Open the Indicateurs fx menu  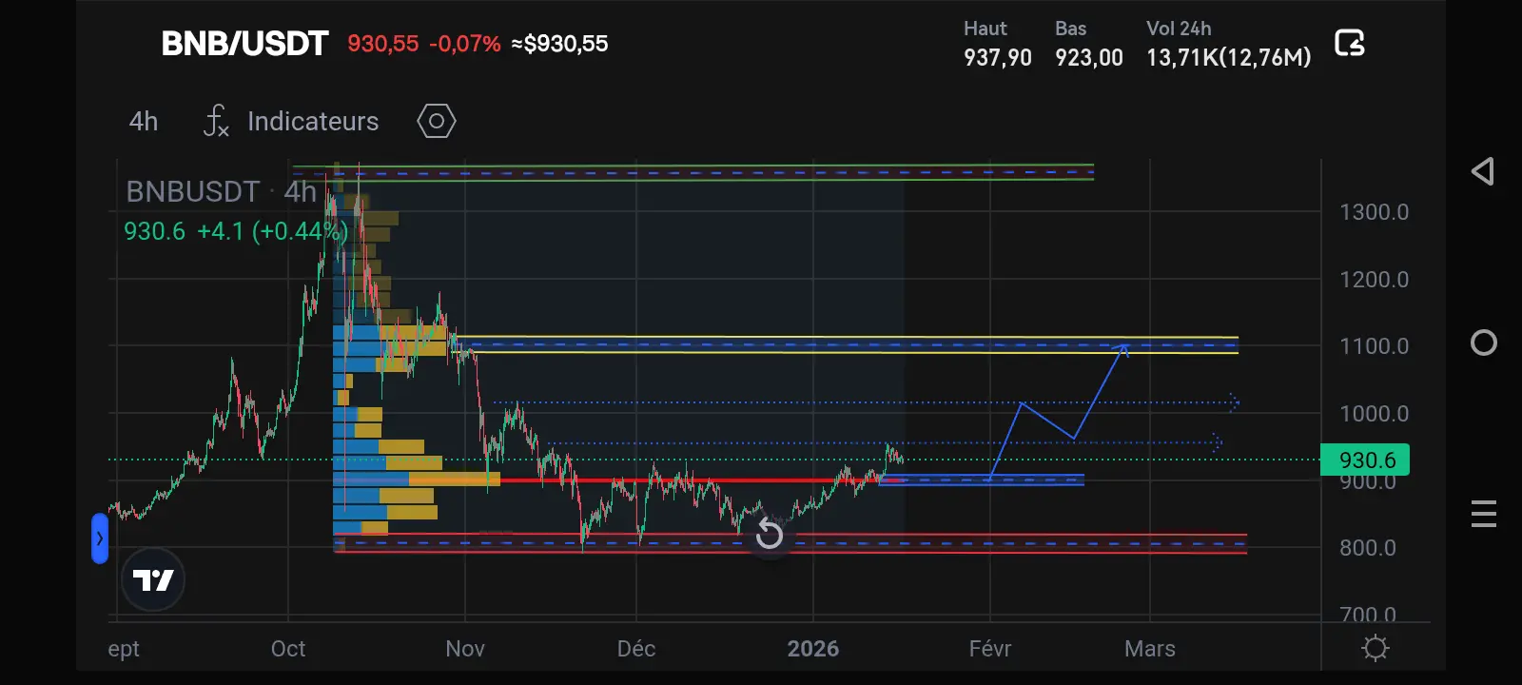[x=291, y=121]
